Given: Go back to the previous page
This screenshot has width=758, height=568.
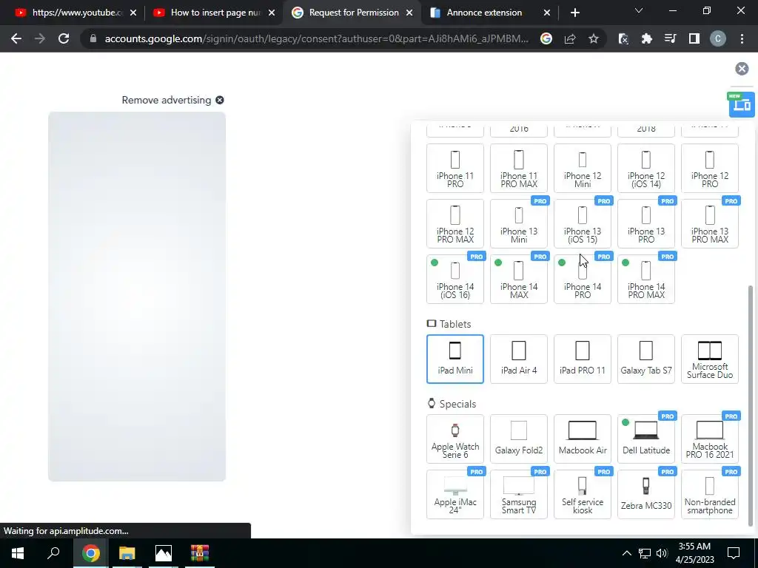Looking at the screenshot, I should point(16,38).
